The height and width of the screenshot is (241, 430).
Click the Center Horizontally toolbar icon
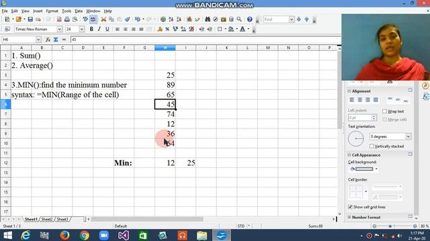tap(126, 29)
